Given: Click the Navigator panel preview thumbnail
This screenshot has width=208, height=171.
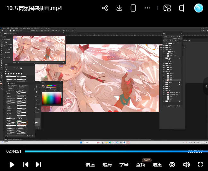Looking at the screenshot, I should [39, 48].
